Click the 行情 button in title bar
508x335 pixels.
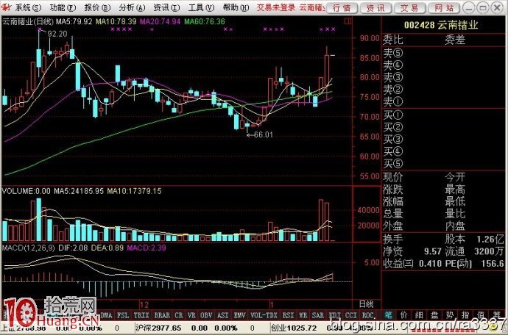[x=342, y=8]
